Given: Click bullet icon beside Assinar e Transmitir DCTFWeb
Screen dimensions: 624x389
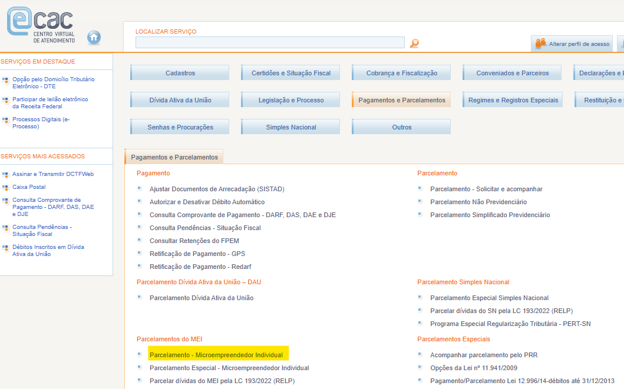Looking at the screenshot, I should pos(5,174).
